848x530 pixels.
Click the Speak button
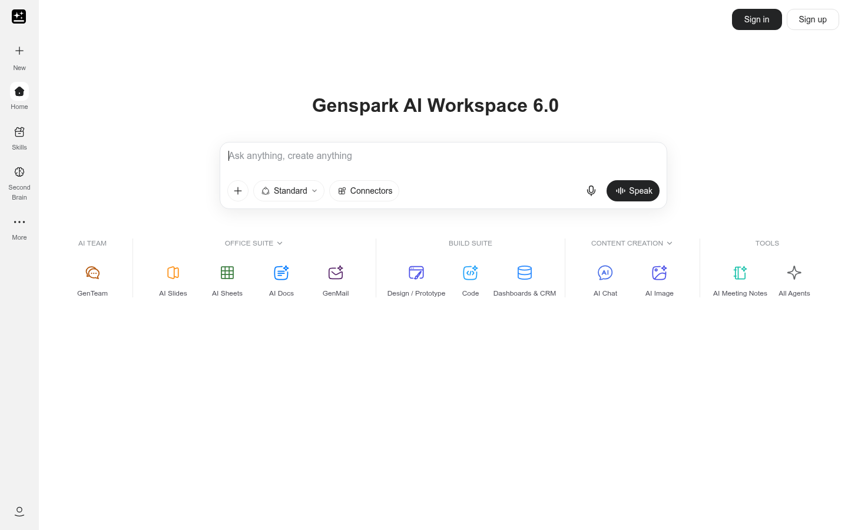point(633,191)
